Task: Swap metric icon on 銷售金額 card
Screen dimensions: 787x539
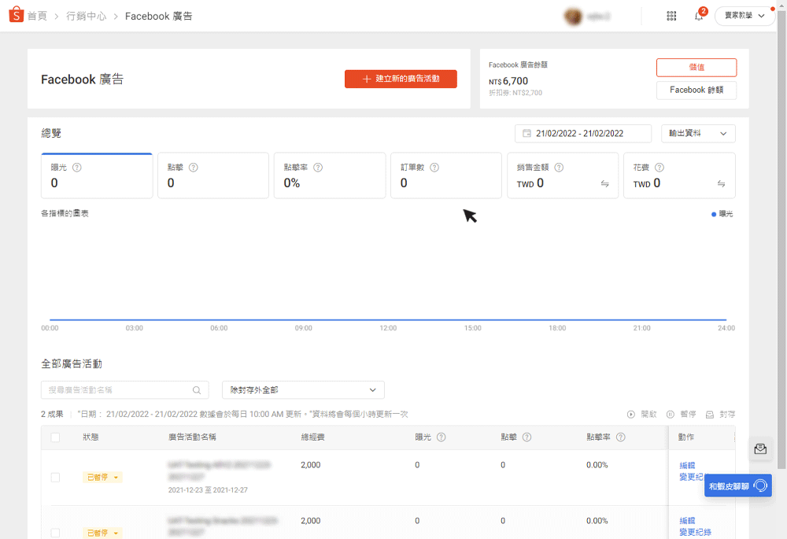Action: pos(604,184)
